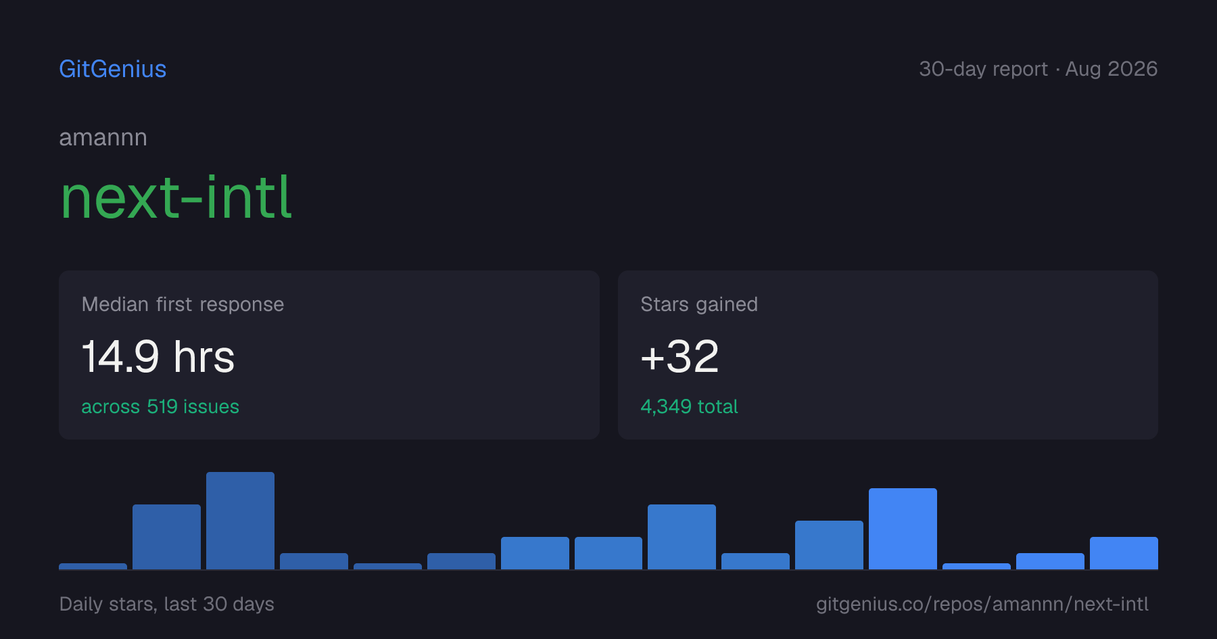The width and height of the screenshot is (1217, 639).
Task: Click the 14.9 hrs value
Action: [158, 356]
